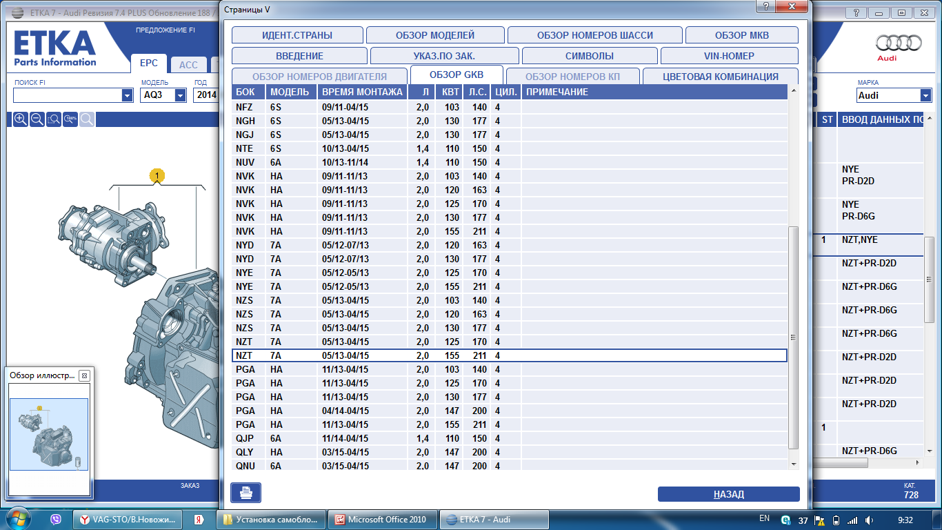The height and width of the screenshot is (530, 942).
Task: Select the NGH row
Action: [510, 121]
